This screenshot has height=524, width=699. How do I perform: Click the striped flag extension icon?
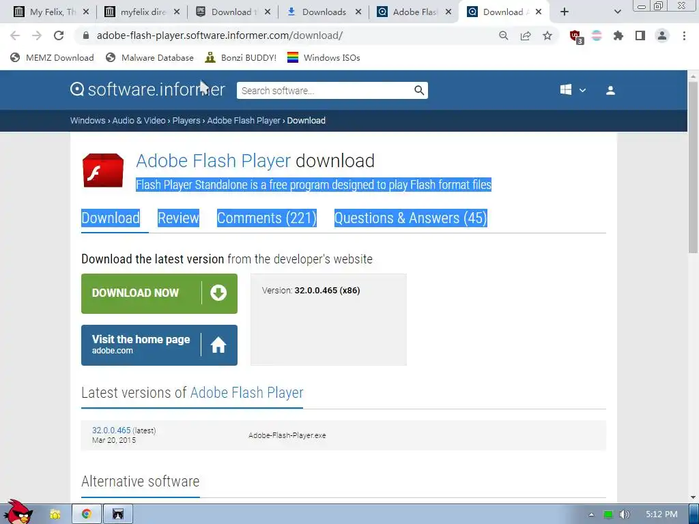[x=597, y=35]
